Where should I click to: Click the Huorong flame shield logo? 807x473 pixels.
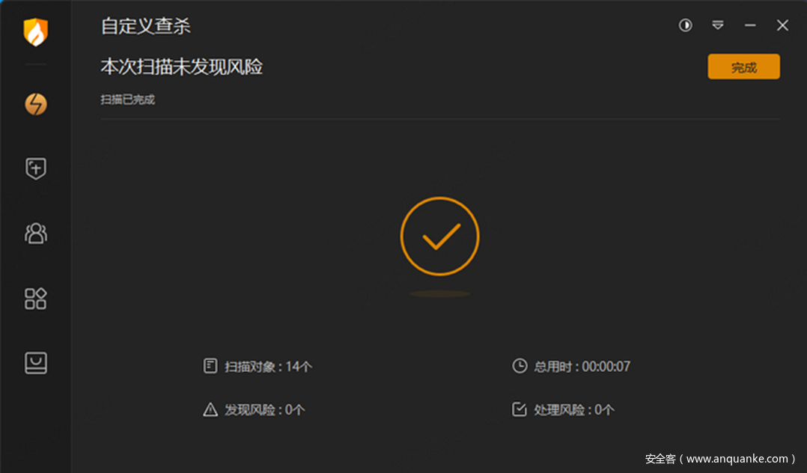pos(35,32)
